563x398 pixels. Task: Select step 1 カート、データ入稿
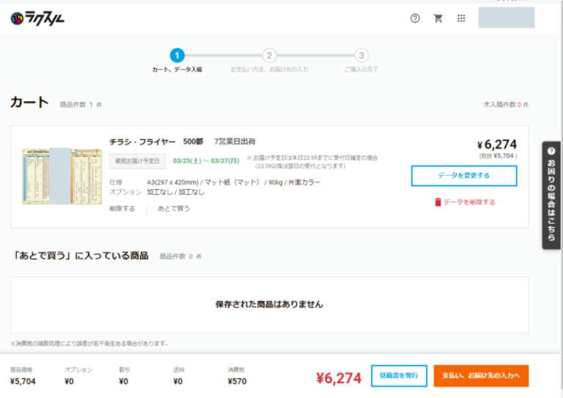click(x=177, y=56)
